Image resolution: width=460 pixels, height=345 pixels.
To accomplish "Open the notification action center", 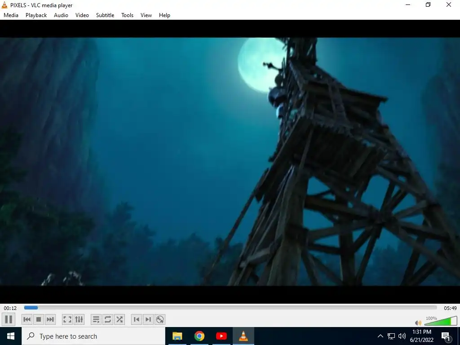I will click(446, 336).
